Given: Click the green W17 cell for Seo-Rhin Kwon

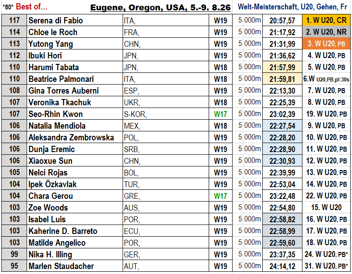Looking at the screenshot, I should (220, 114).
